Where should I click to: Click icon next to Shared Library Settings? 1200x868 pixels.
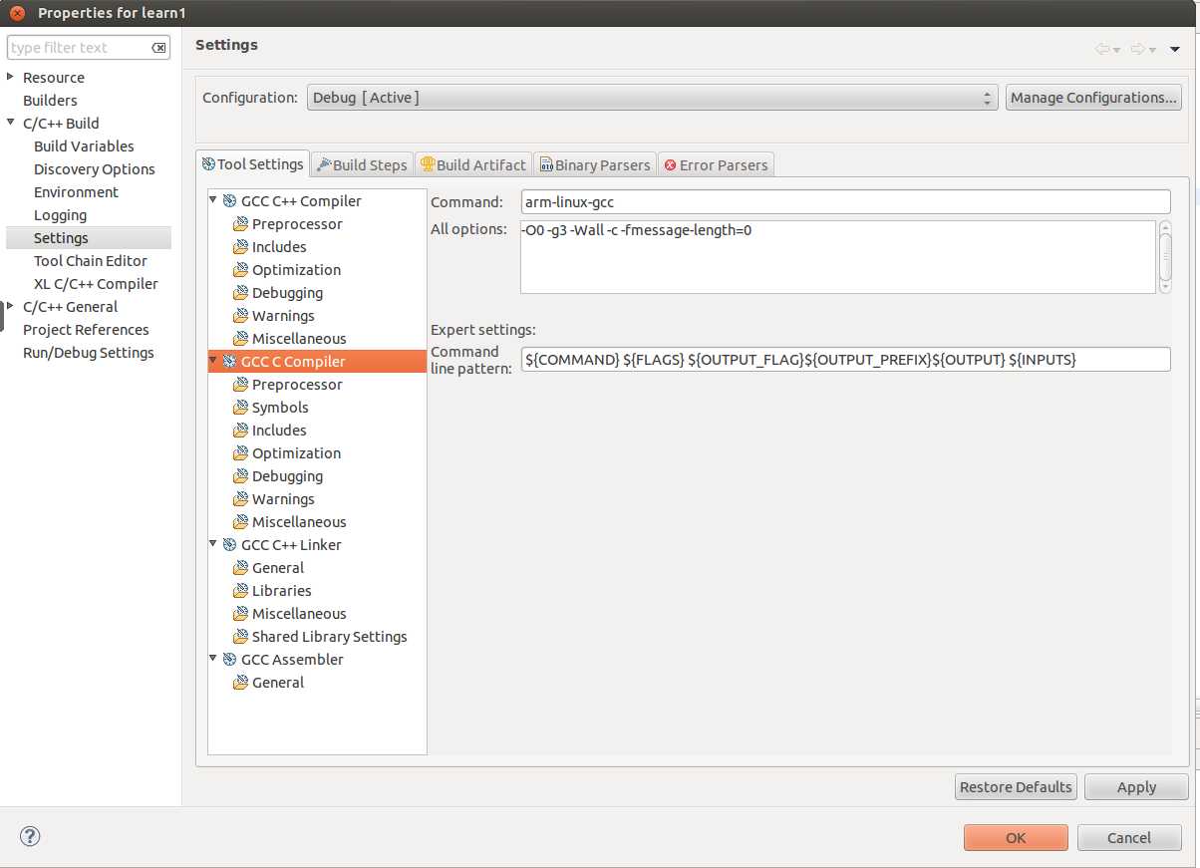click(240, 637)
